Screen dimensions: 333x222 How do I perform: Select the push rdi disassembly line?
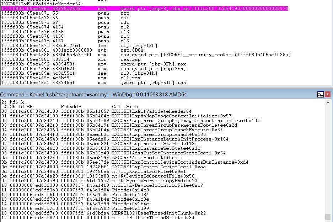[x=65, y=22]
